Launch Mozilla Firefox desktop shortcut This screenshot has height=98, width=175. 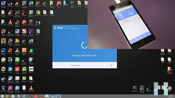[x=3, y=33]
